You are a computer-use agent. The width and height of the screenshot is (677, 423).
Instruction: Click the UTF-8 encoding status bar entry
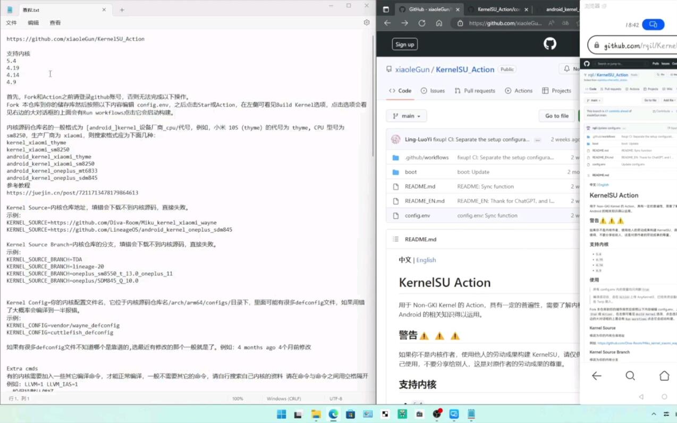(336, 399)
